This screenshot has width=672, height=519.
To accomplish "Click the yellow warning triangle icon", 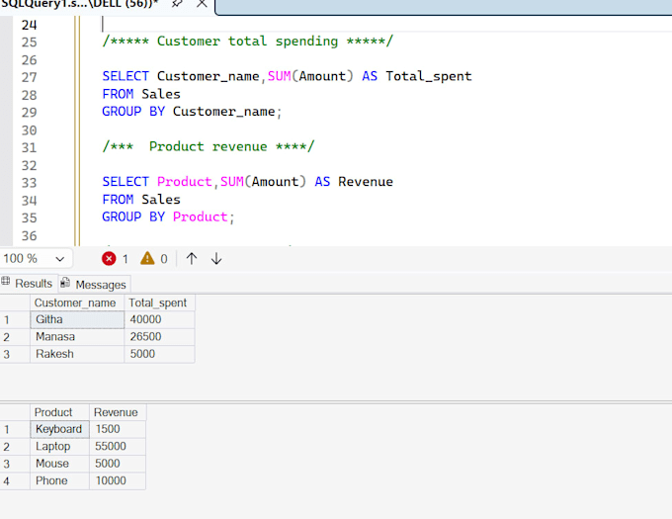I will 147,258.
